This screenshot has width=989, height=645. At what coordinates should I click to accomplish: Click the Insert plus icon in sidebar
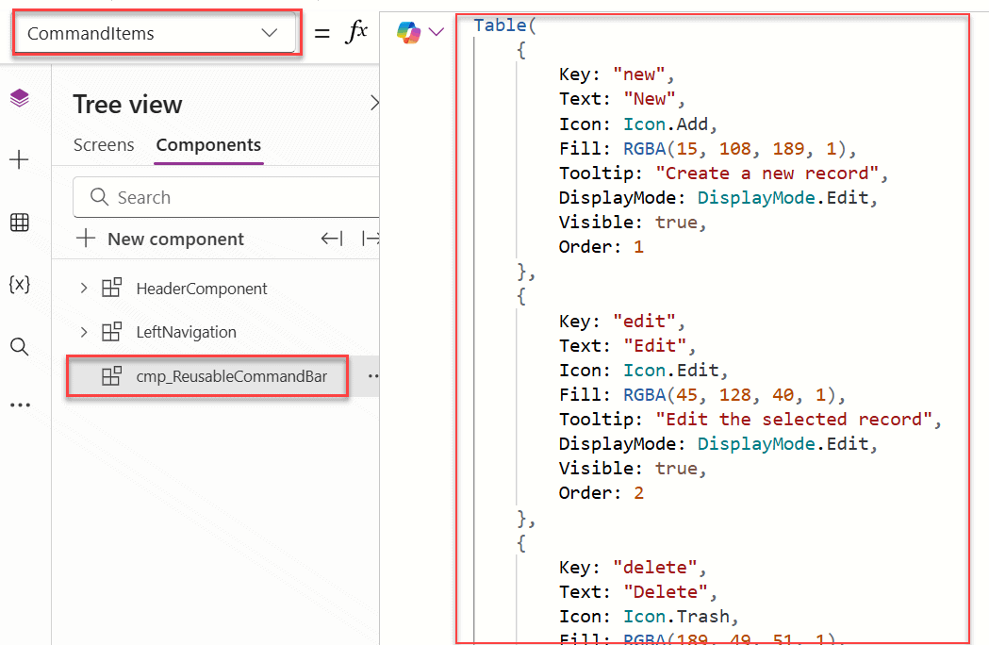(20, 159)
